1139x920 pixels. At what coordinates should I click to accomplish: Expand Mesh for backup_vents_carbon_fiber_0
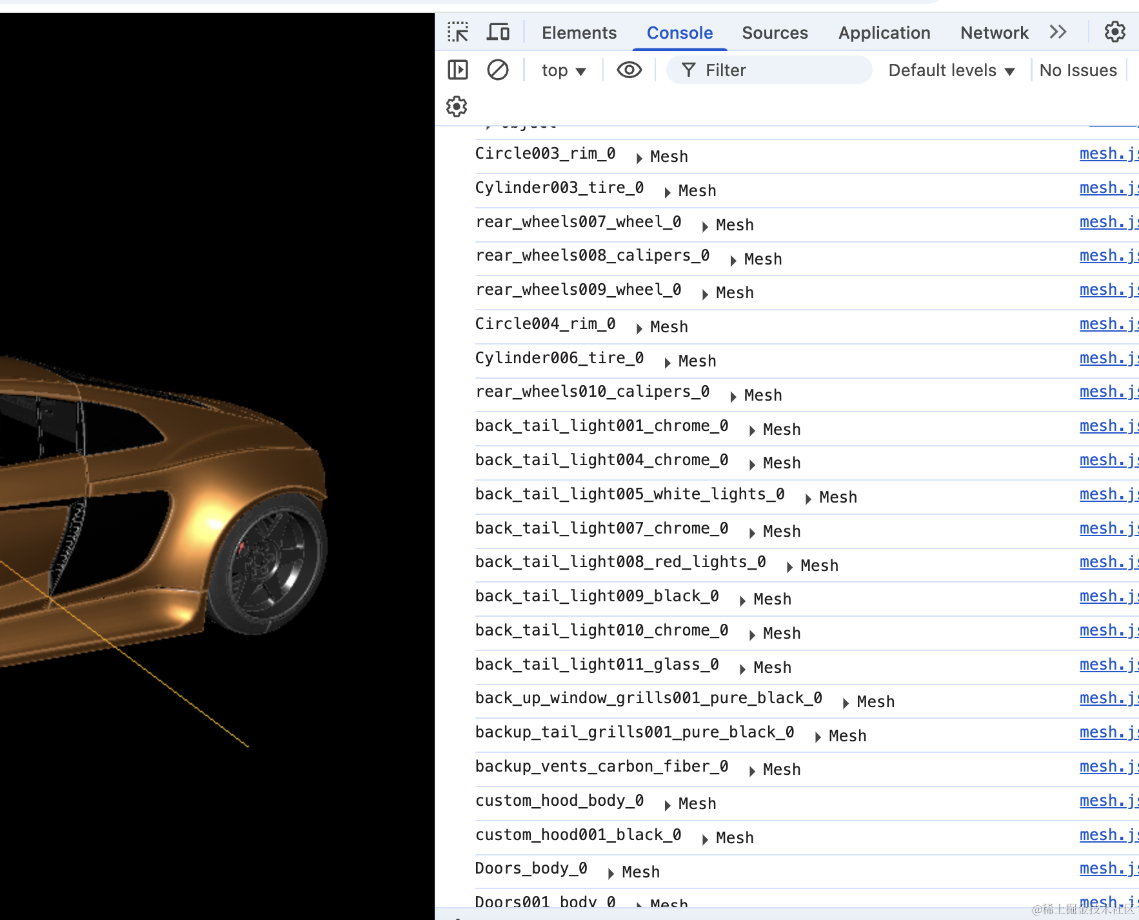coord(752,771)
